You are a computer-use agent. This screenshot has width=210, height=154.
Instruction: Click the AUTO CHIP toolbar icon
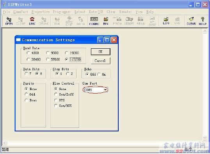pyautogui.click(x=69, y=21)
